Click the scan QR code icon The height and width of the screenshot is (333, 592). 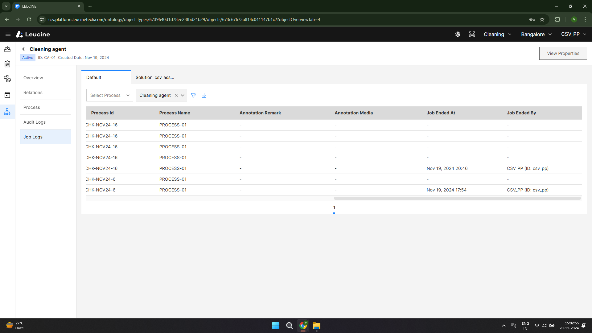point(472,34)
